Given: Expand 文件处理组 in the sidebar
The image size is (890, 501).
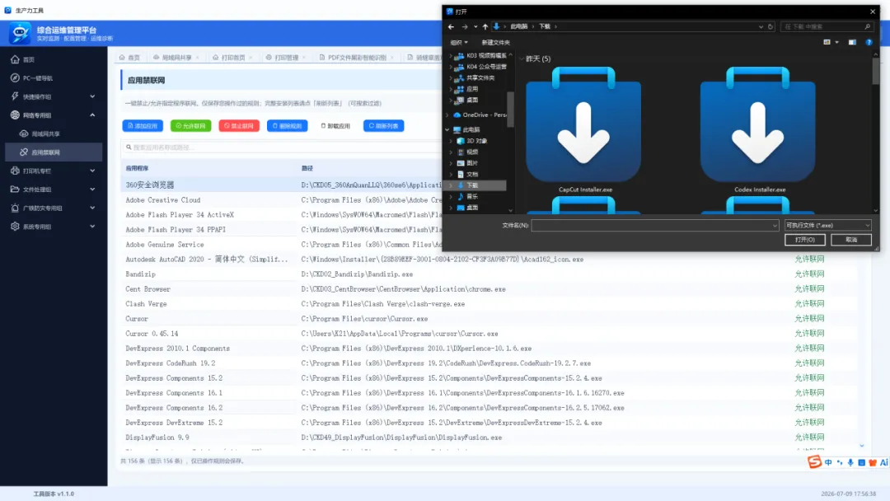Looking at the screenshot, I should (x=54, y=190).
